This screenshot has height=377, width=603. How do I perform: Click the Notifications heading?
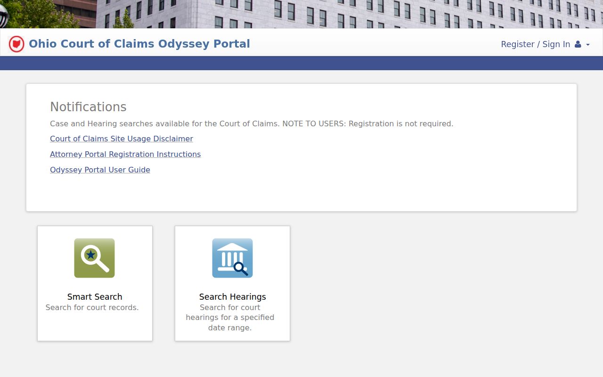88,107
